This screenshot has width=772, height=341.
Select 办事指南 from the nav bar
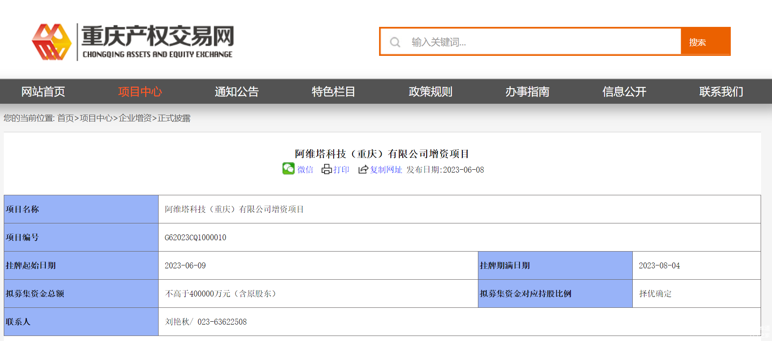point(527,92)
